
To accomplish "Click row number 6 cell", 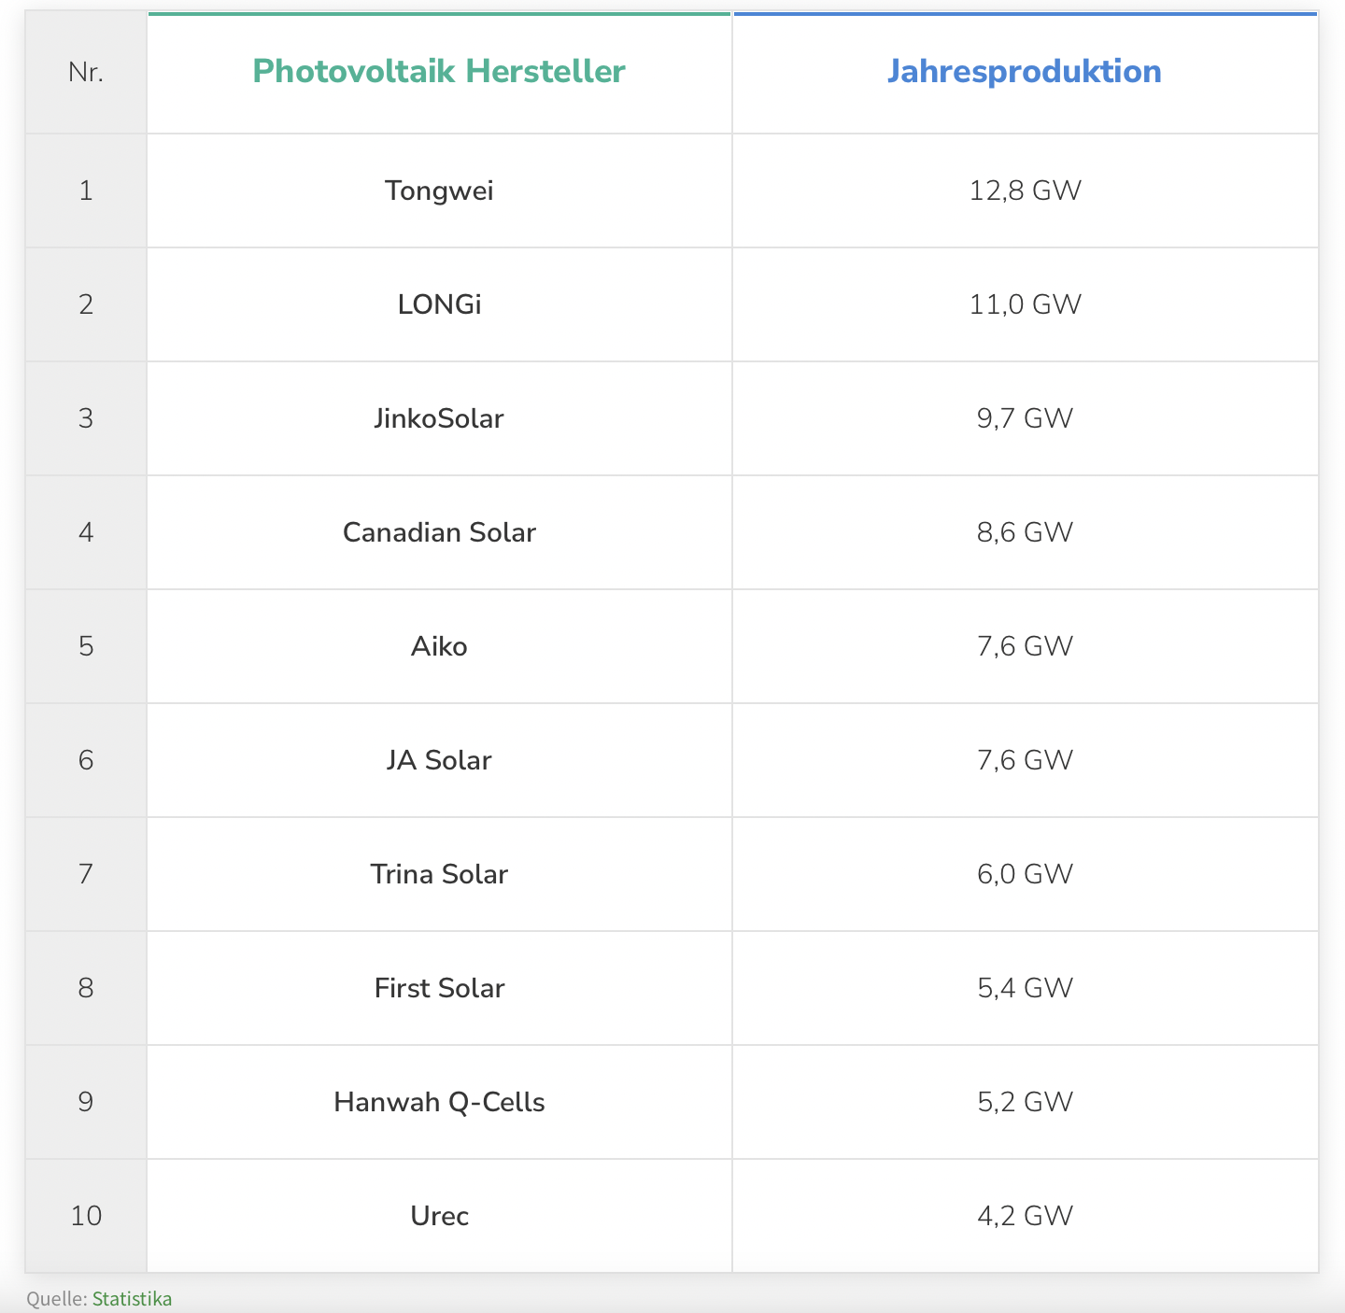I will coord(86,760).
